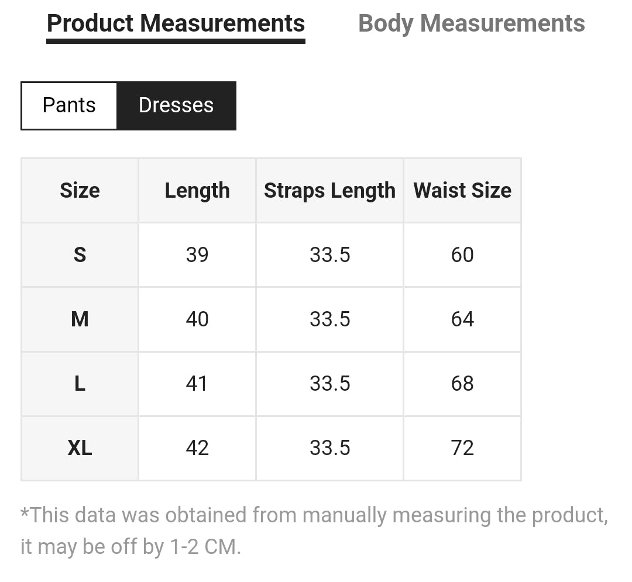Select the XL size row label
This screenshot has width=632, height=582.
coord(80,448)
